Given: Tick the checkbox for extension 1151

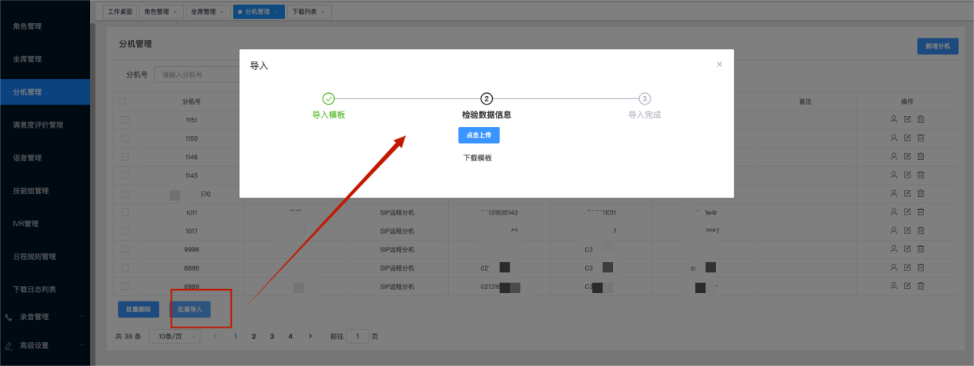Looking at the screenshot, I should pyautogui.click(x=125, y=120).
